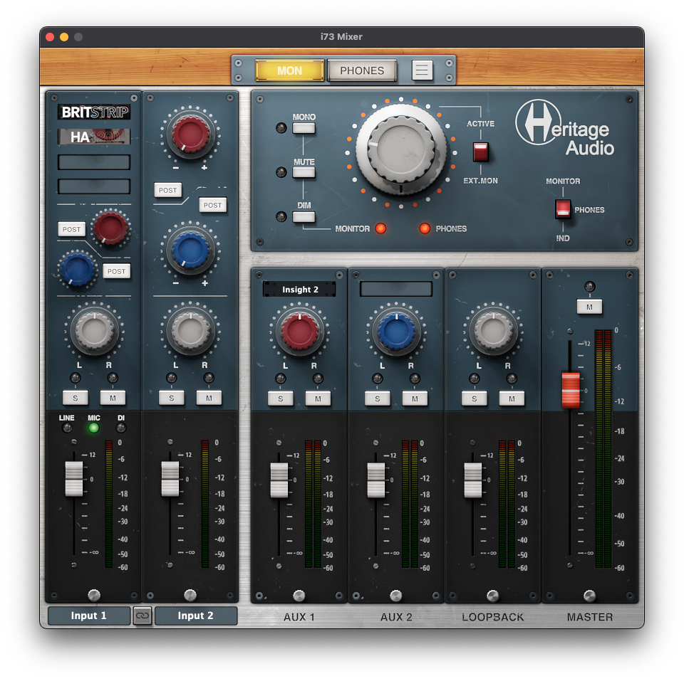Viewport: 684px width, 681px height.
Task: Click Input 1 grey pan knob
Action: click(94, 331)
